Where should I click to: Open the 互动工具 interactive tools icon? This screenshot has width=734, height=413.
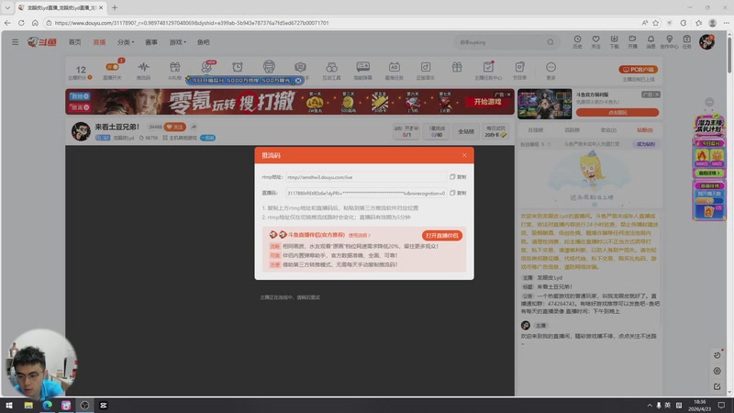331,71
